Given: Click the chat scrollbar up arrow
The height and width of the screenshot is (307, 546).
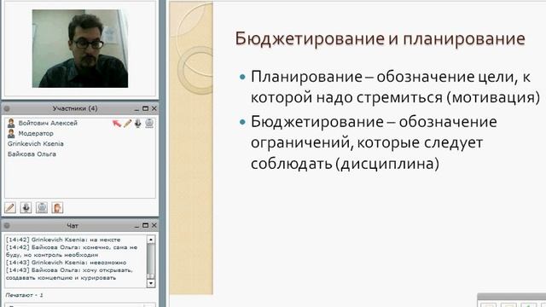Looking at the screenshot, I should click(151, 240).
